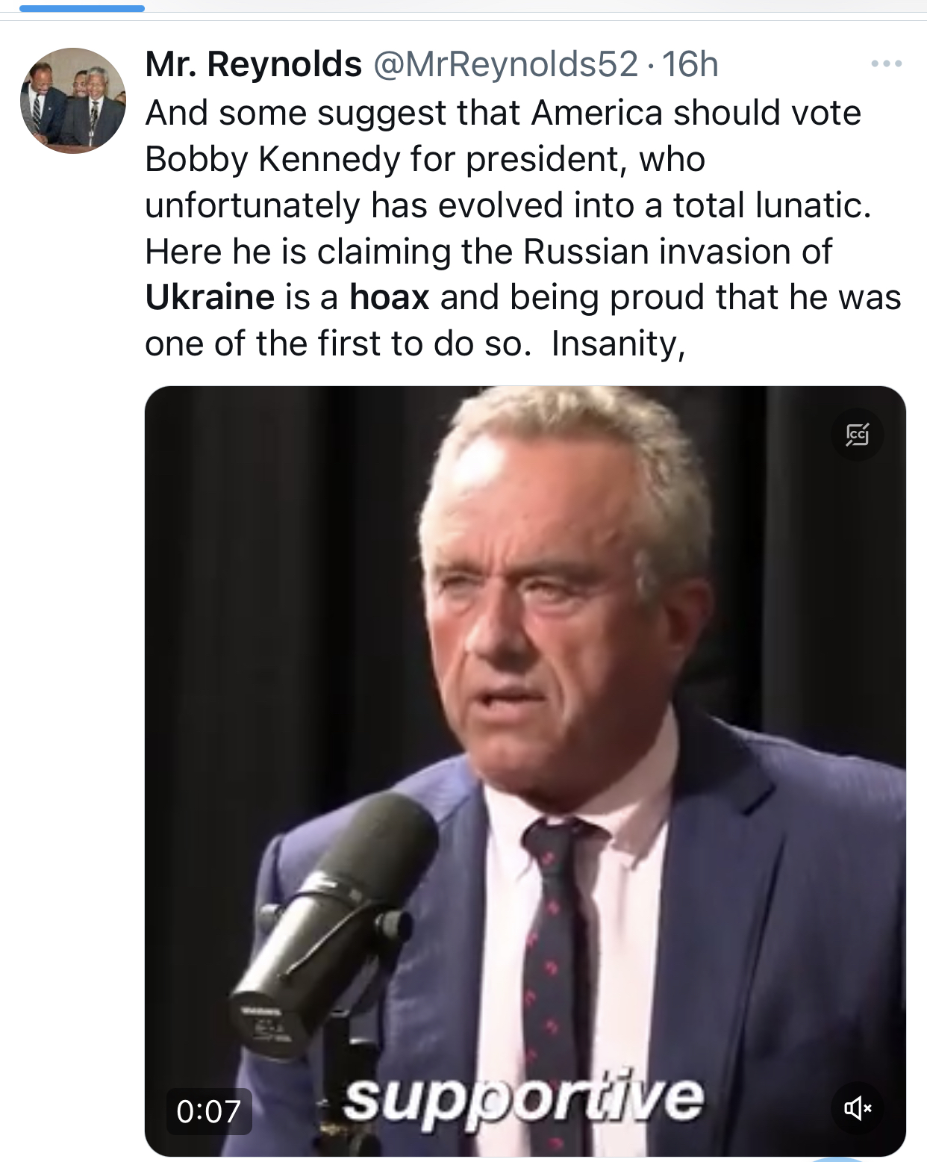Click the blue loading progress bar
927x1162 pixels.
point(82,8)
